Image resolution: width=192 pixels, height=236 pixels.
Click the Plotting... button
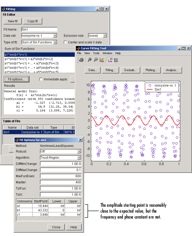tap(151, 70)
